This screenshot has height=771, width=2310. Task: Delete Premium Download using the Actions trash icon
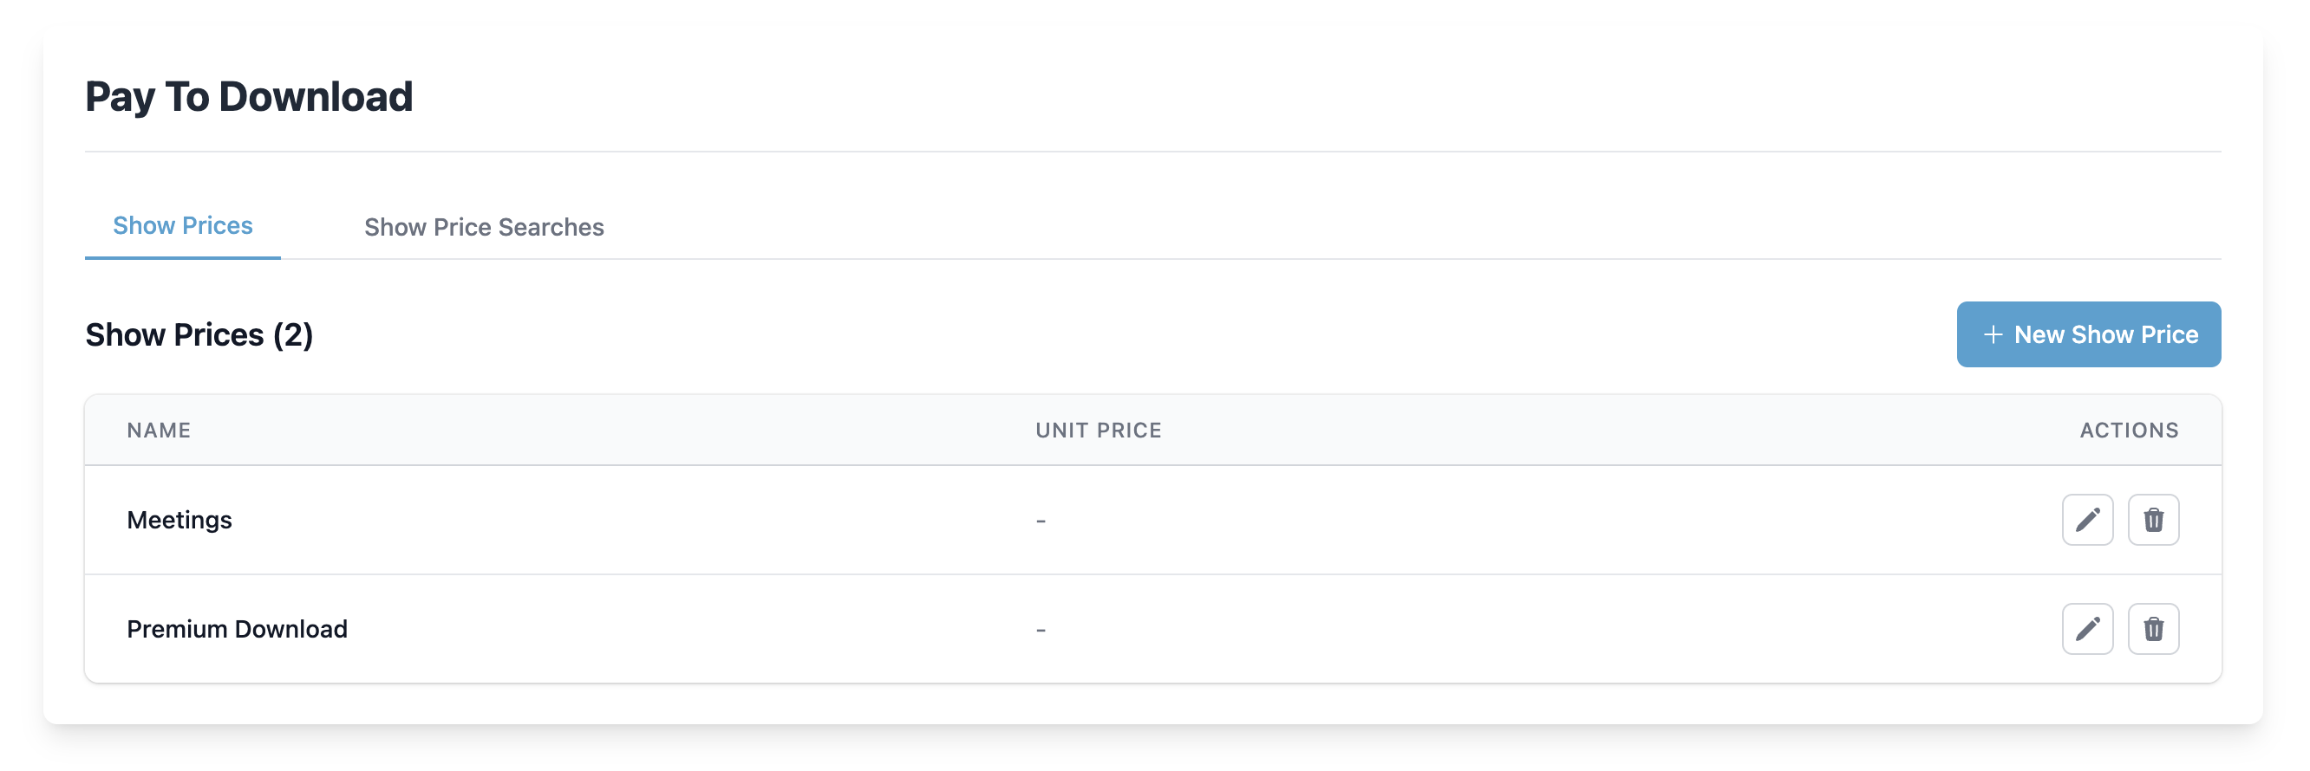(2153, 629)
